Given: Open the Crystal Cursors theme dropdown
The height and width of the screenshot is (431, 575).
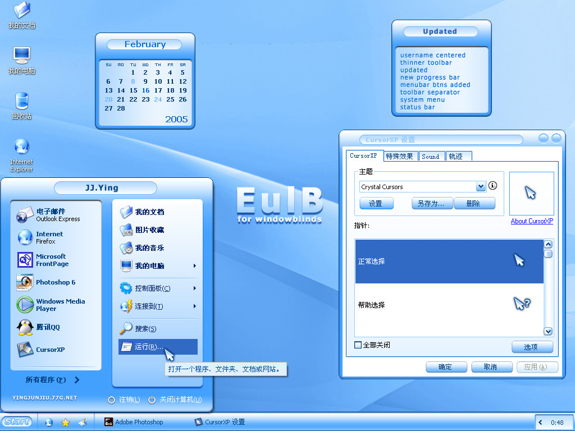Looking at the screenshot, I should pos(481,186).
